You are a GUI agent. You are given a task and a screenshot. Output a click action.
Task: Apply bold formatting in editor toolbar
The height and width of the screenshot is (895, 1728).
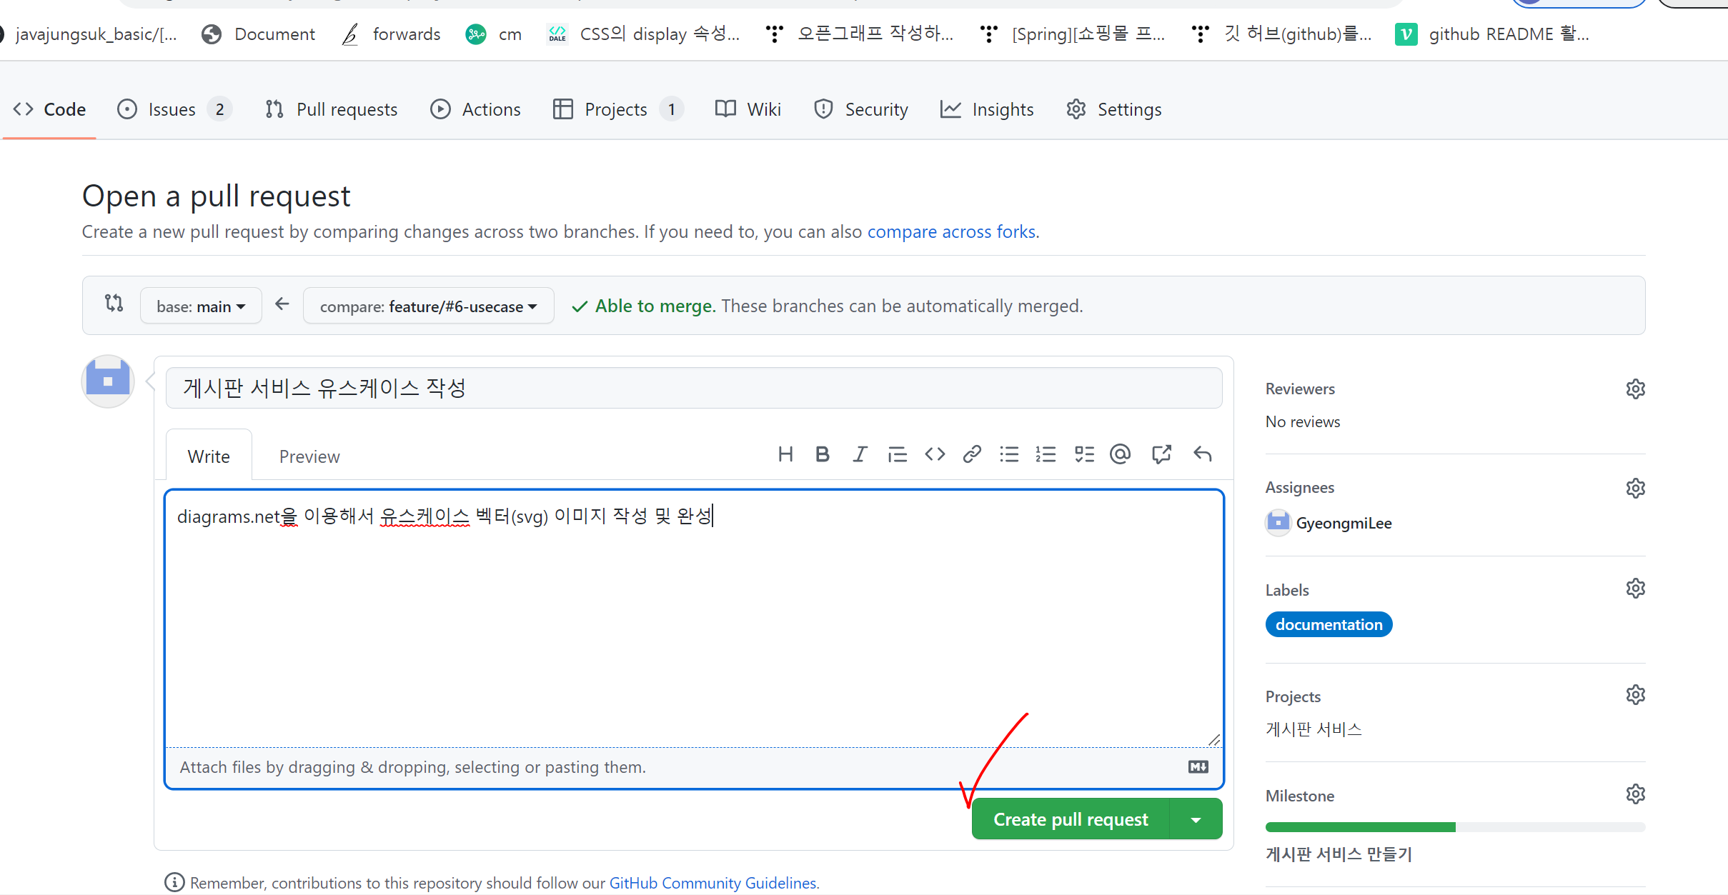(x=822, y=454)
